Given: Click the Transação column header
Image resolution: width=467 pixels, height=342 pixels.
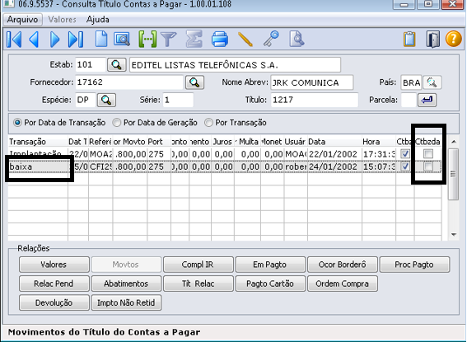Looking at the screenshot, I should pos(38,142).
